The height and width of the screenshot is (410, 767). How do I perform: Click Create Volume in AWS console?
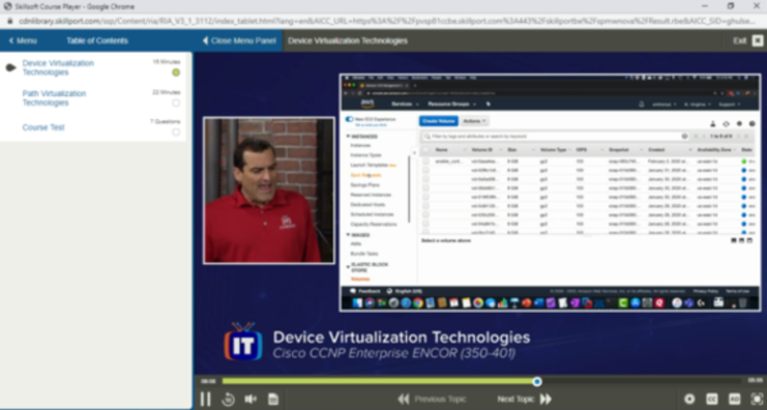click(x=439, y=121)
